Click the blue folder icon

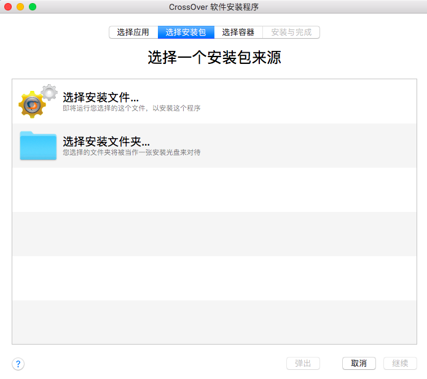point(38,146)
